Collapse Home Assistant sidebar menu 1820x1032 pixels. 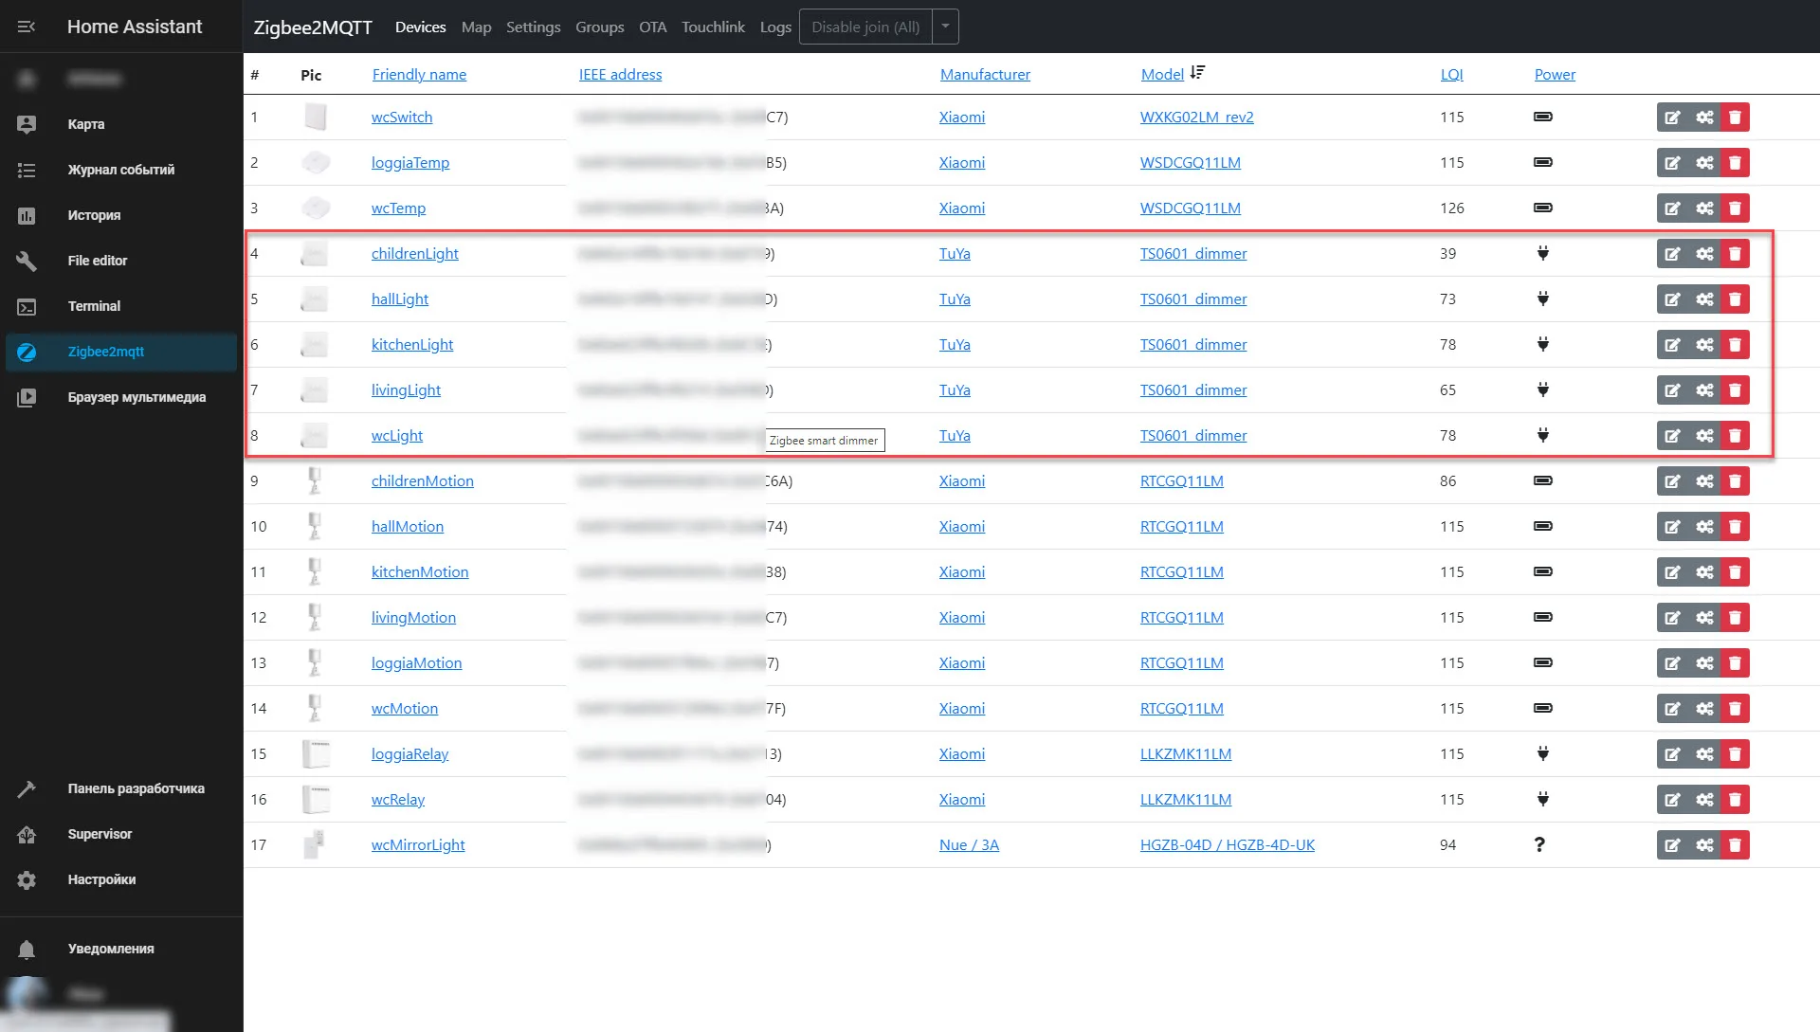click(27, 27)
